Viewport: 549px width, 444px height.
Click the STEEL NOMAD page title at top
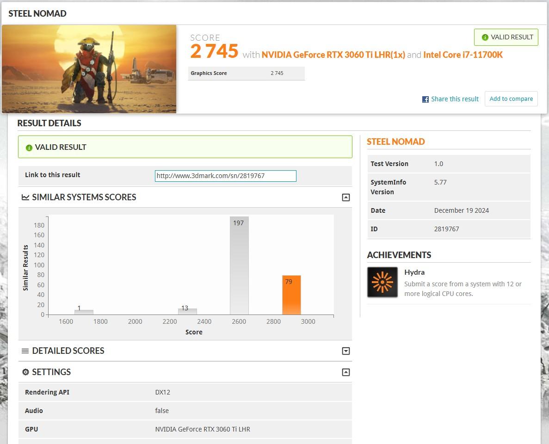pos(37,13)
